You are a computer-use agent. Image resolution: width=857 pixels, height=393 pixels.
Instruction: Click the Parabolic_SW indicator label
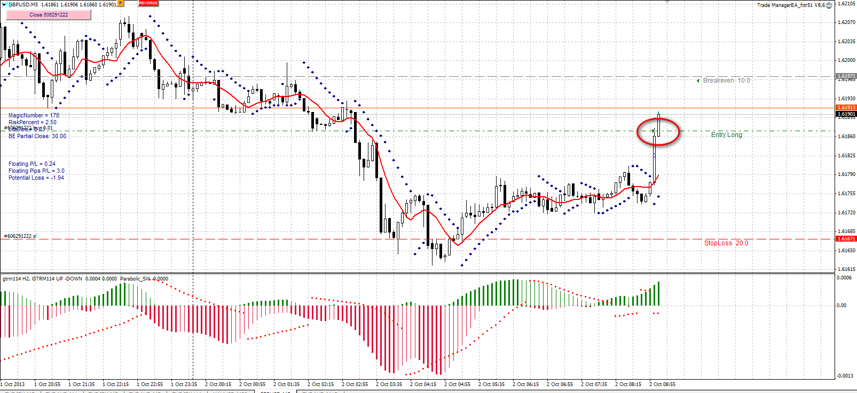click(x=135, y=279)
